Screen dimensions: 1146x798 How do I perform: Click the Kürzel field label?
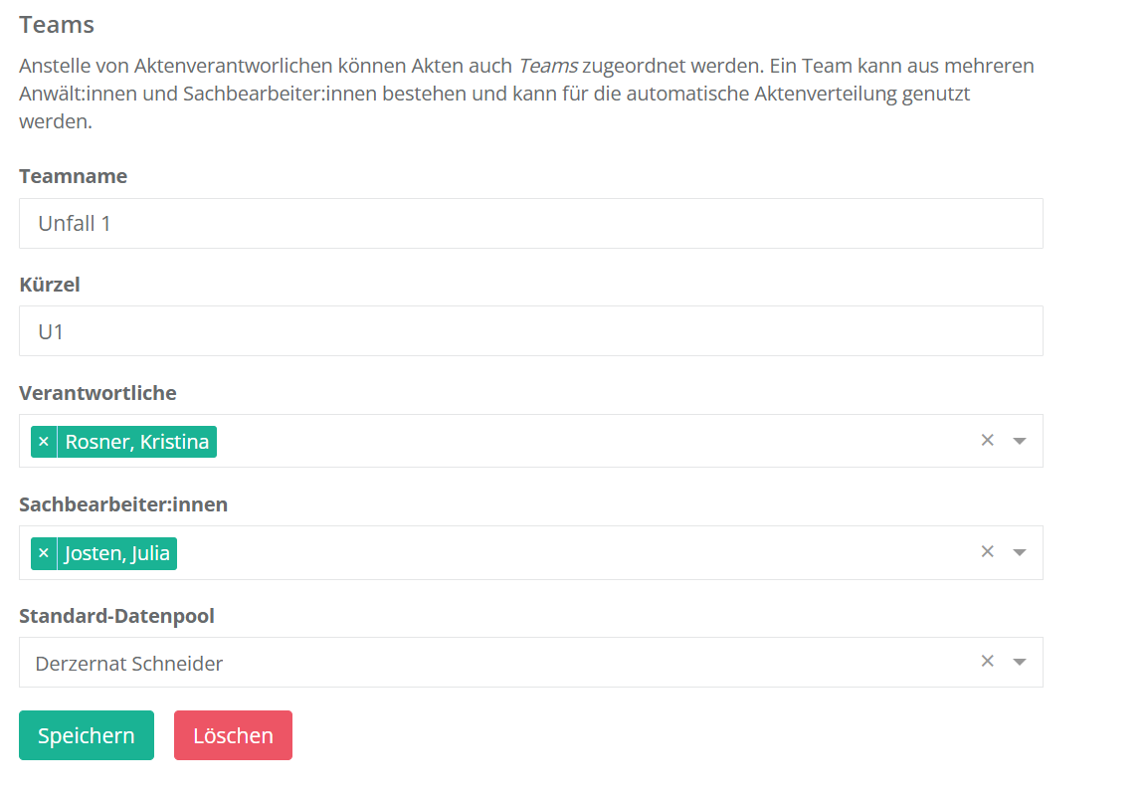tap(50, 285)
